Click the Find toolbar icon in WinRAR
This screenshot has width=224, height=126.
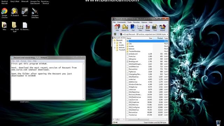155,28
